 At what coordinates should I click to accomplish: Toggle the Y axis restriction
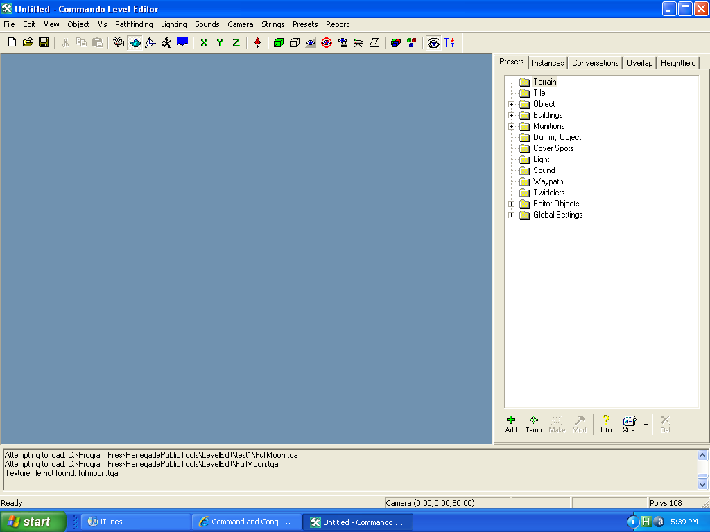[x=220, y=42]
